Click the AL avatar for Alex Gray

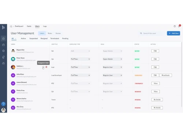[x=13, y=108]
